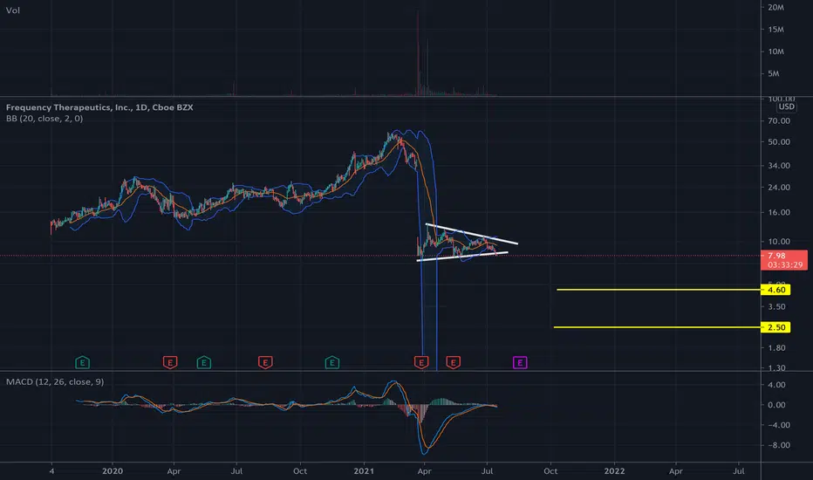Click the red E earnings marker at Apr 2021

point(421,363)
